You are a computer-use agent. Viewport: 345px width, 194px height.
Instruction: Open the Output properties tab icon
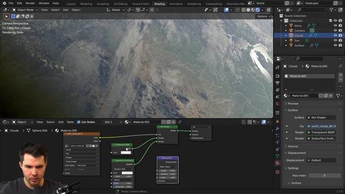(278, 83)
